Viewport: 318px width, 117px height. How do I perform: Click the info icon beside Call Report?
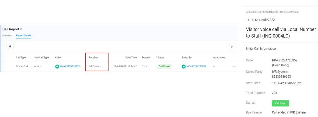21,29
